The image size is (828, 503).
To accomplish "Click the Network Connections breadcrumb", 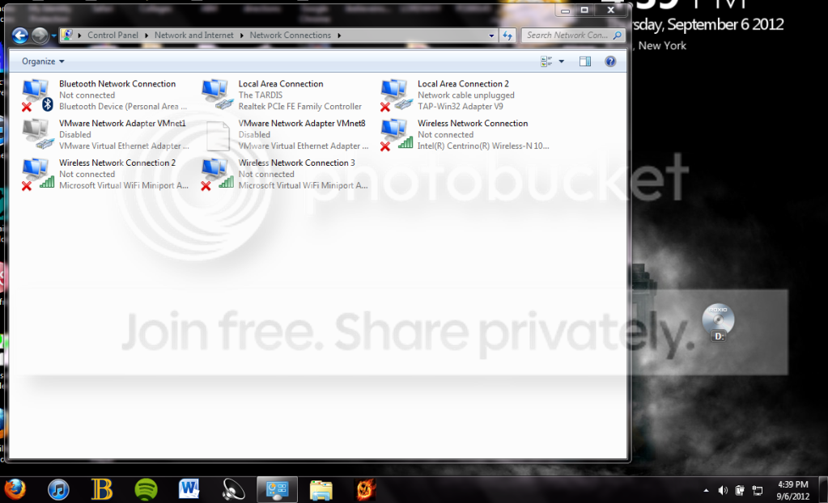I will coord(290,36).
